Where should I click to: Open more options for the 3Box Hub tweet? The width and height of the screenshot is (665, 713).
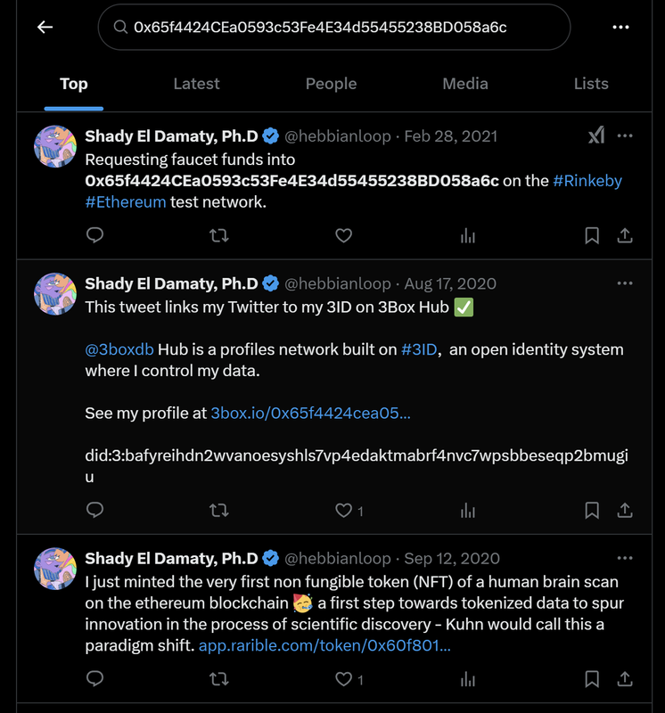[625, 283]
